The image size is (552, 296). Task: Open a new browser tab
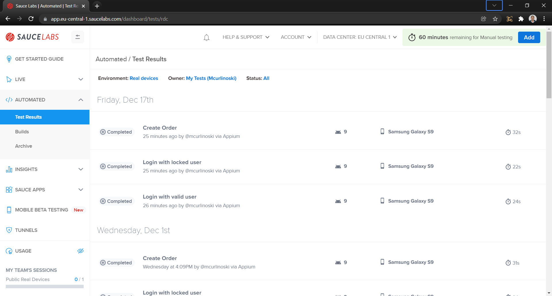[97, 6]
